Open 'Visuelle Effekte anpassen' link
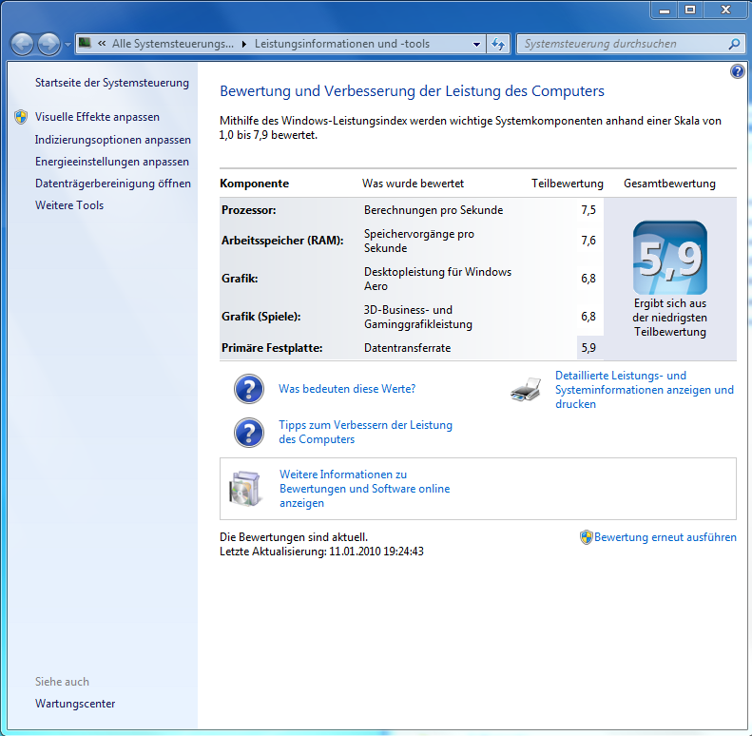This screenshot has width=752, height=736. [x=97, y=117]
